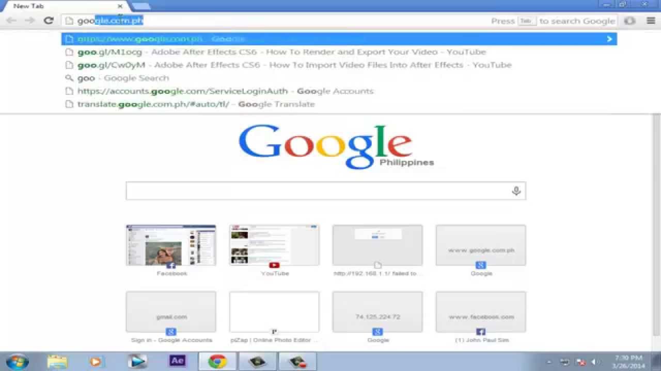Open Windows Explorer from the taskbar
This screenshot has height=371, width=661.
point(57,361)
